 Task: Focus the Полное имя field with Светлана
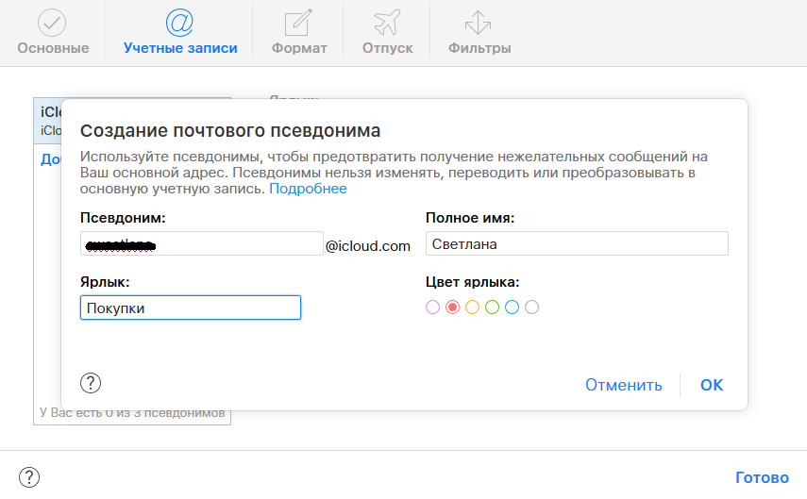click(577, 244)
